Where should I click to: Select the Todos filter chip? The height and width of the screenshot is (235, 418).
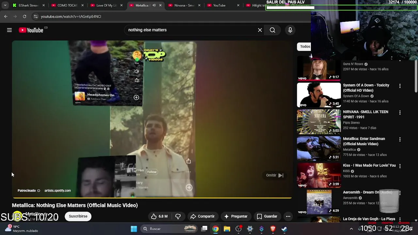click(305, 47)
